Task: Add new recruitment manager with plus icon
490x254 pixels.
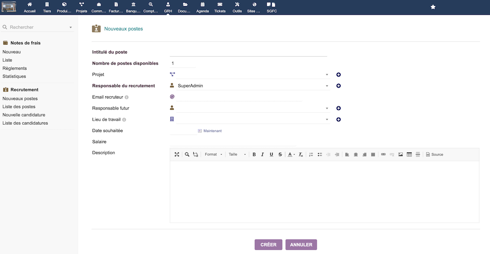Action: (x=338, y=86)
